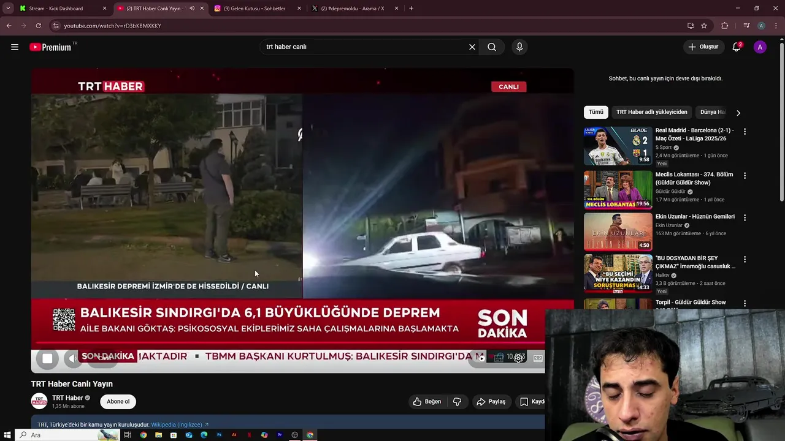Open Microsoft Edge from the taskbar
The width and height of the screenshot is (785, 441).
(204, 435)
